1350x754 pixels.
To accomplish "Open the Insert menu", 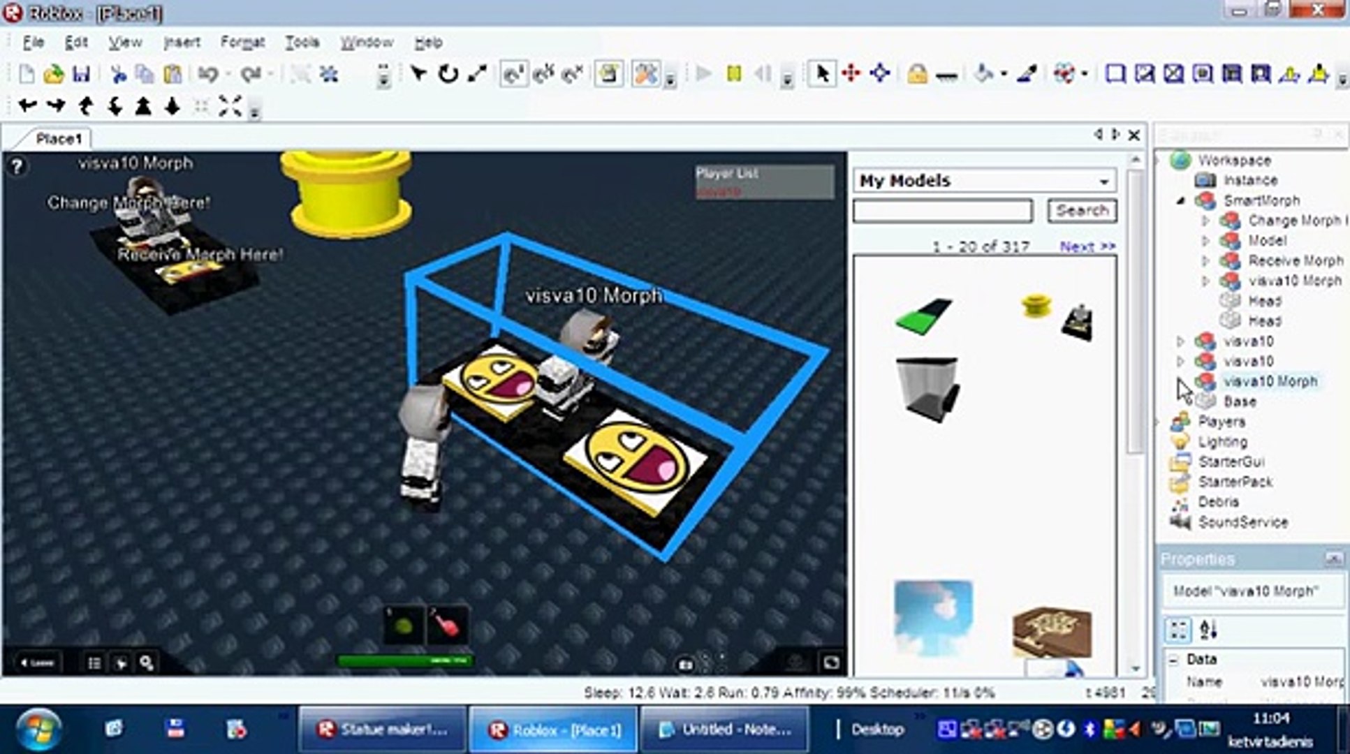I will point(182,43).
